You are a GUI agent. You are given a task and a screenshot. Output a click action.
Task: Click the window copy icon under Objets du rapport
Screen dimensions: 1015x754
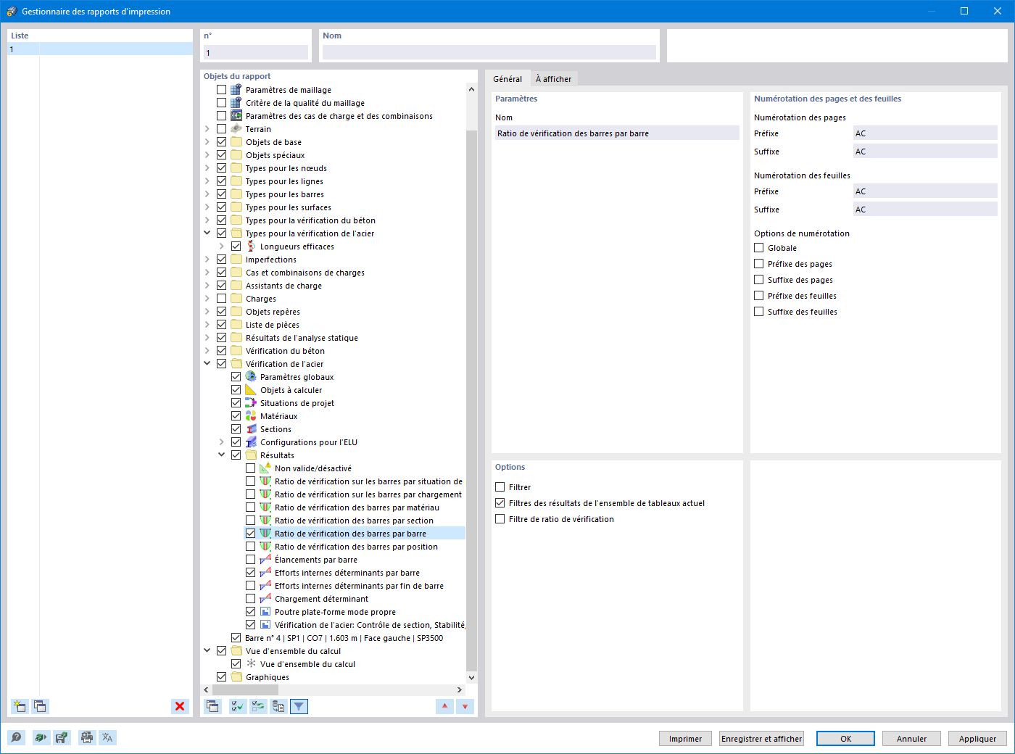click(212, 706)
